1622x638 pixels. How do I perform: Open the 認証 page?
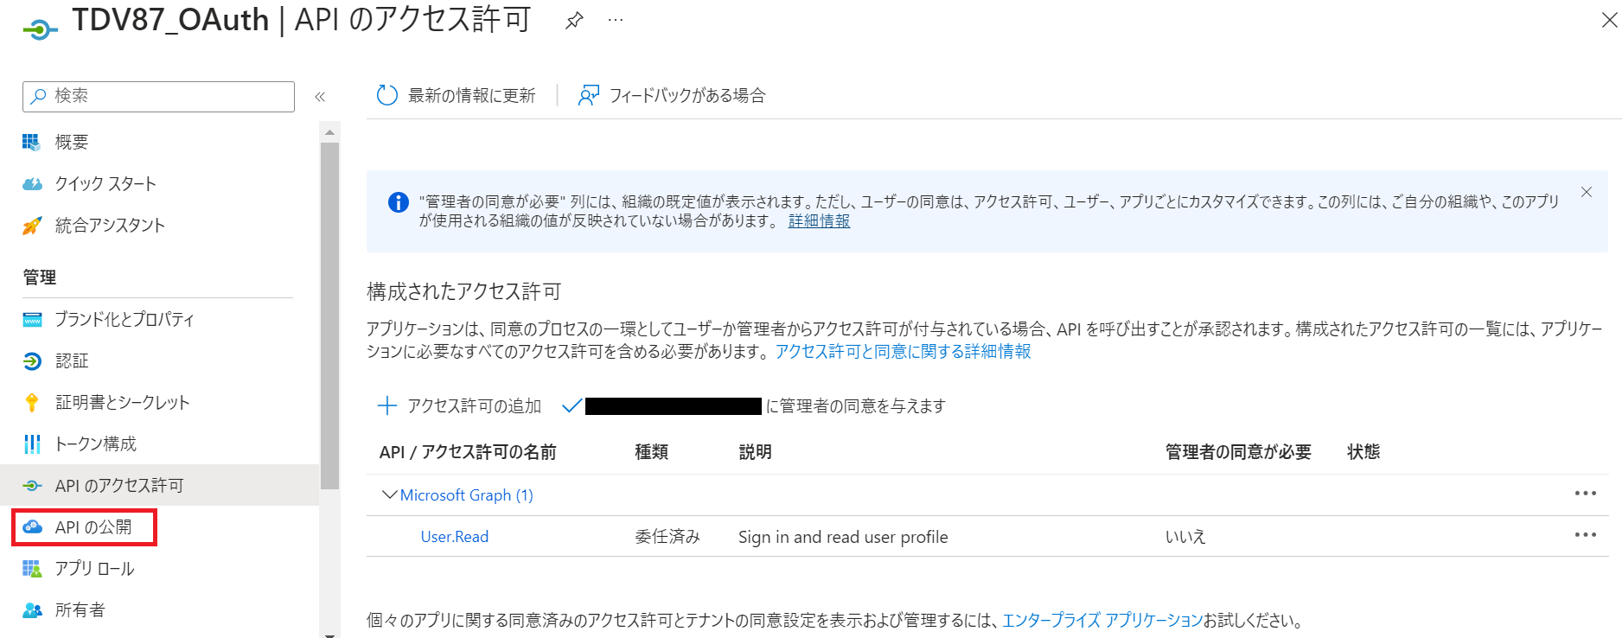pos(72,361)
